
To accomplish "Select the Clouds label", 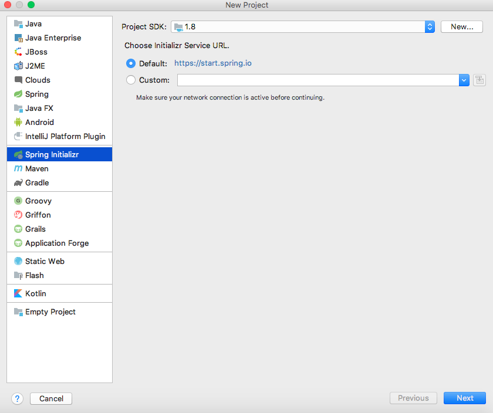I will coord(38,80).
